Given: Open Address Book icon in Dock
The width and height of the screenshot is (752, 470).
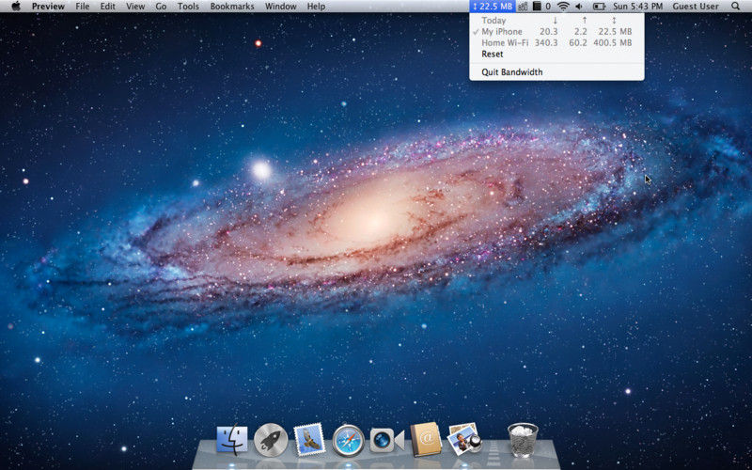Looking at the screenshot, I should pyautogui.click(x=426, y=439).
